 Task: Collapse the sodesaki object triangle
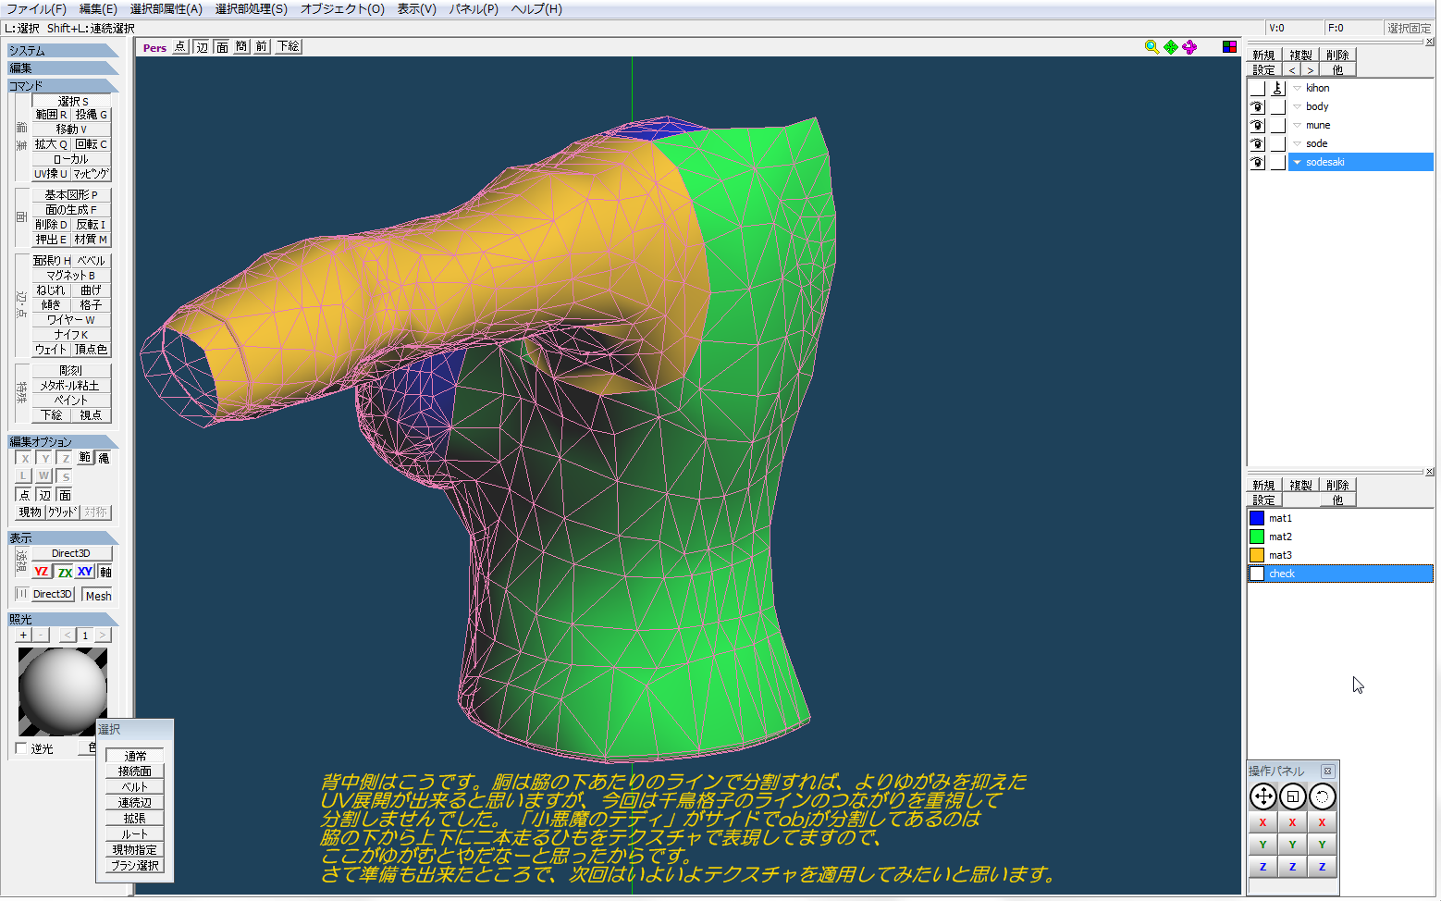tap(1297, 162)
